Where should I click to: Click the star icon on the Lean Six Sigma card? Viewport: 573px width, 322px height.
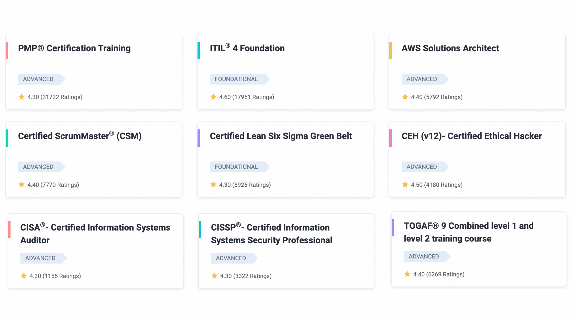[213, 185]
